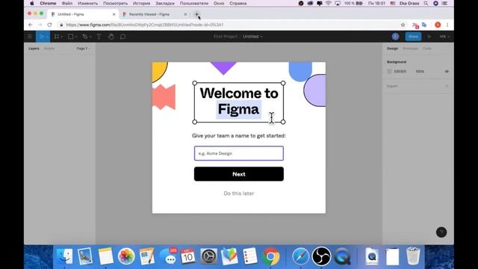478x269 pixels.
Task: Open the Page 1 dropdown
Action: coord(83,49)
